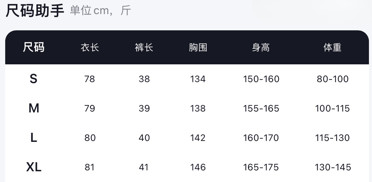Click garment length 78 in S row
This screenshot has width=372, height=182.
click(90, 79)
